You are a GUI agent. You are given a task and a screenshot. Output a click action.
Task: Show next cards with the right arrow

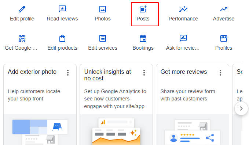click(x=241, y=108)
